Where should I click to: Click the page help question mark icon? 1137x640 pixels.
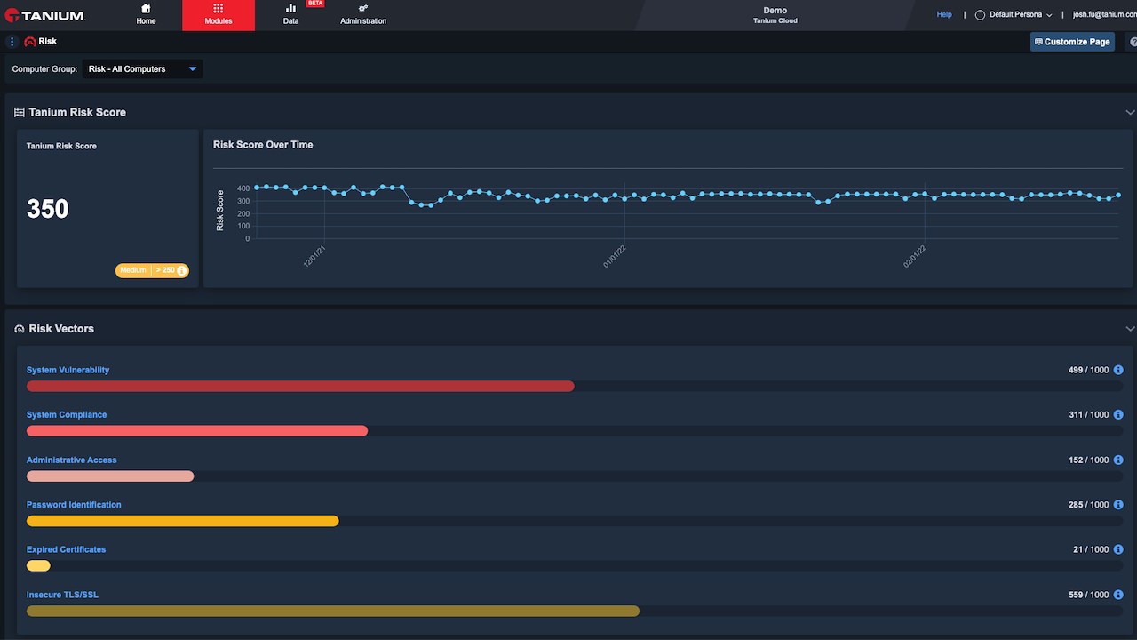(1133, 42)
